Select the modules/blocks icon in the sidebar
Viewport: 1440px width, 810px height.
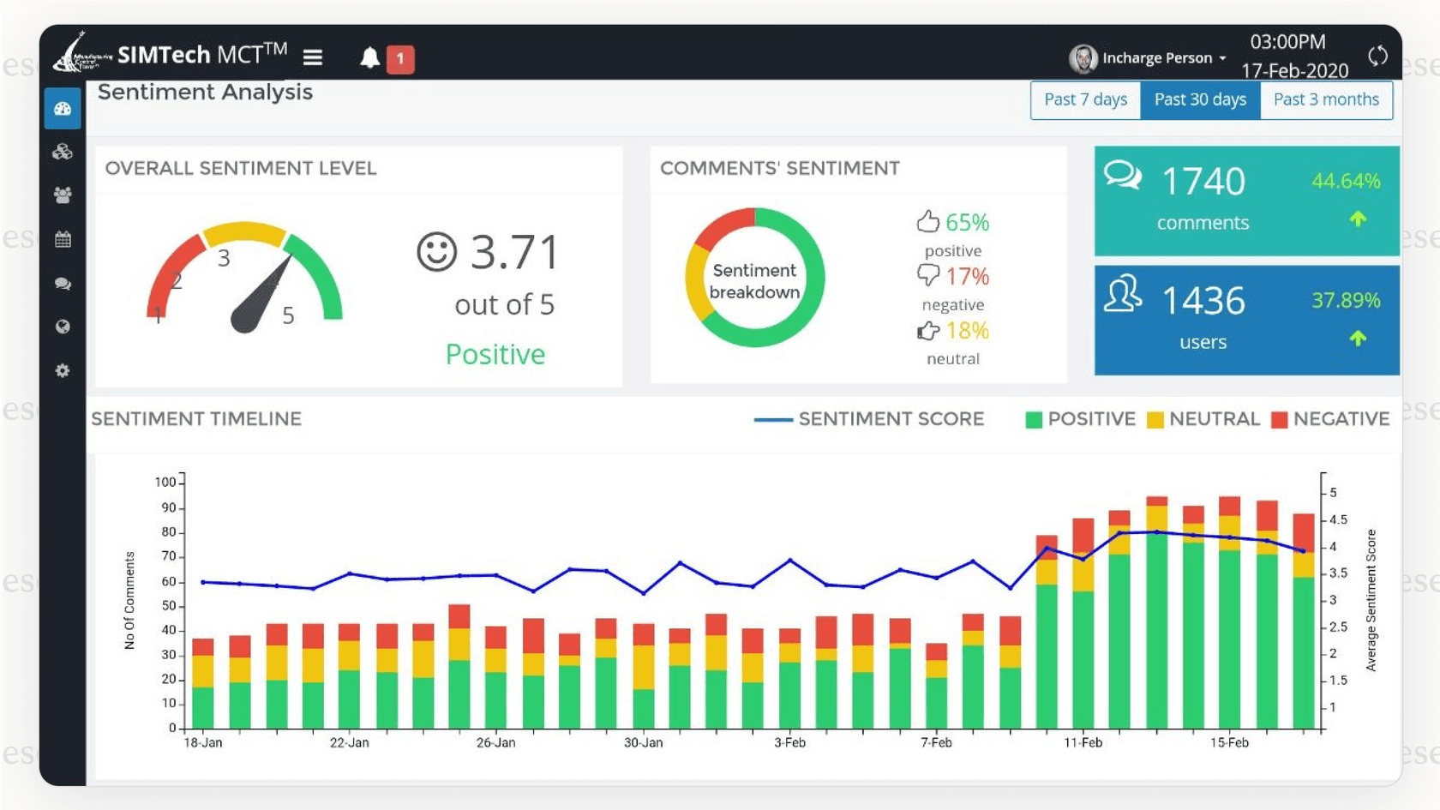click(62, 153)
